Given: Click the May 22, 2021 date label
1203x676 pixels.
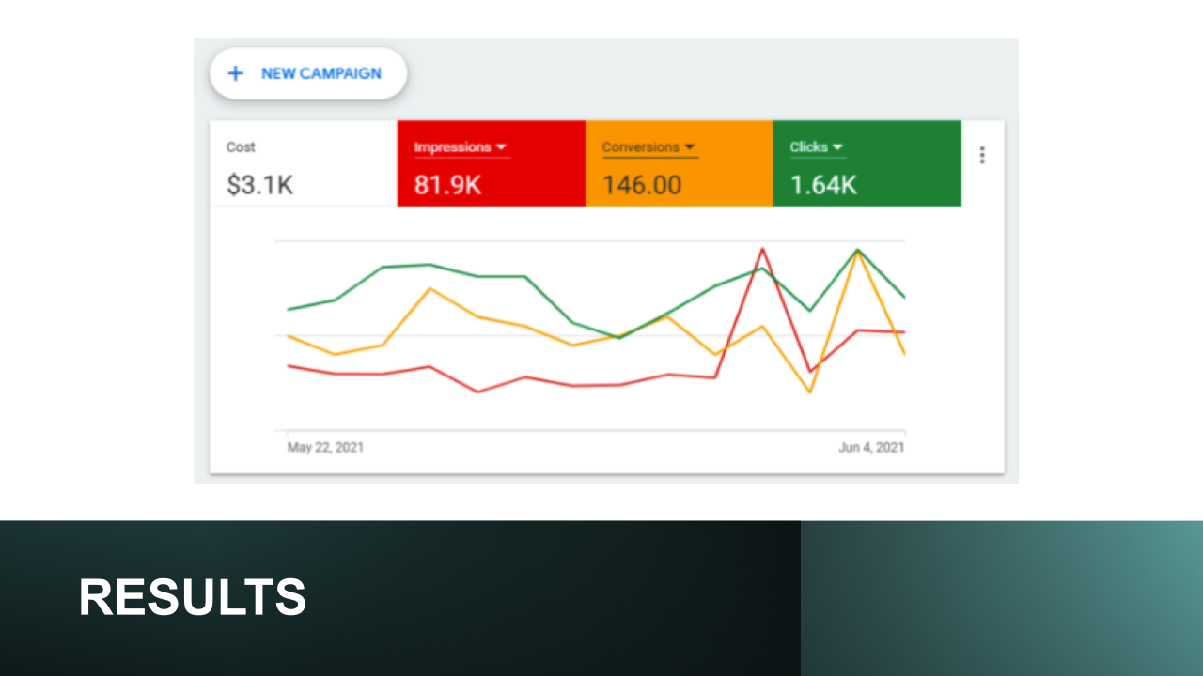Looking at the screenshot, I should [324, 448].
